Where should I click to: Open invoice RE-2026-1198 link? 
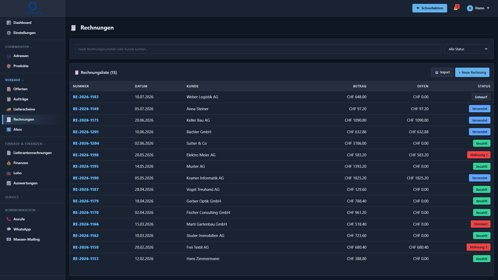[x=86, y=155]
